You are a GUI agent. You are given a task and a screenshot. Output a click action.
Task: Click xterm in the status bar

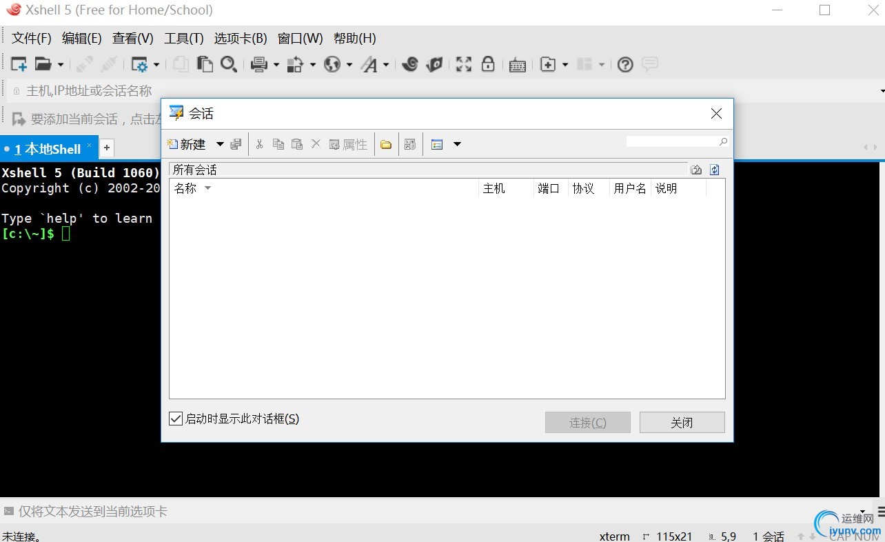coord(614,536)
